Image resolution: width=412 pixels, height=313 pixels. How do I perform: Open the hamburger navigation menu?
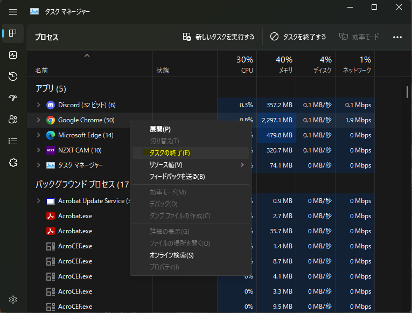pyautogui.click(x=12, y=12)
